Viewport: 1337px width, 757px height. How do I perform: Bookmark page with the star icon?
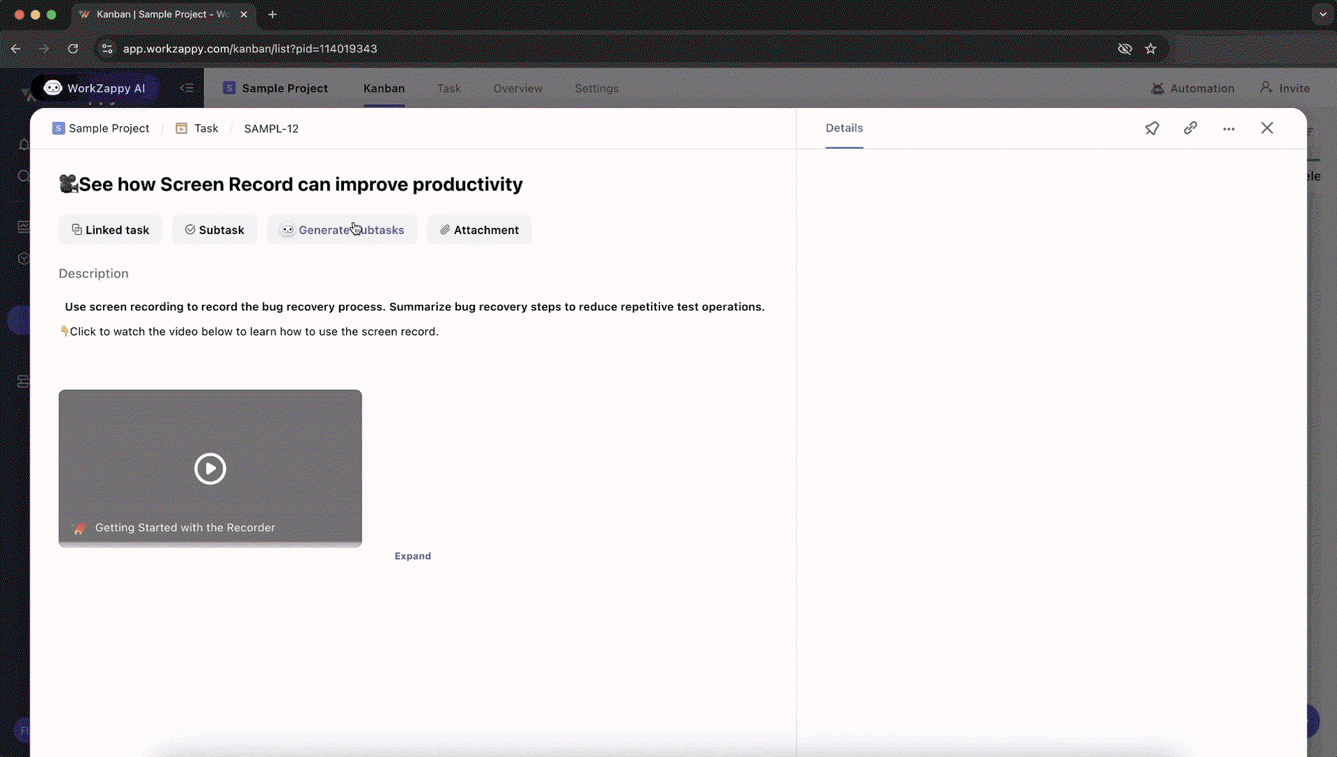coord(1150,49)
